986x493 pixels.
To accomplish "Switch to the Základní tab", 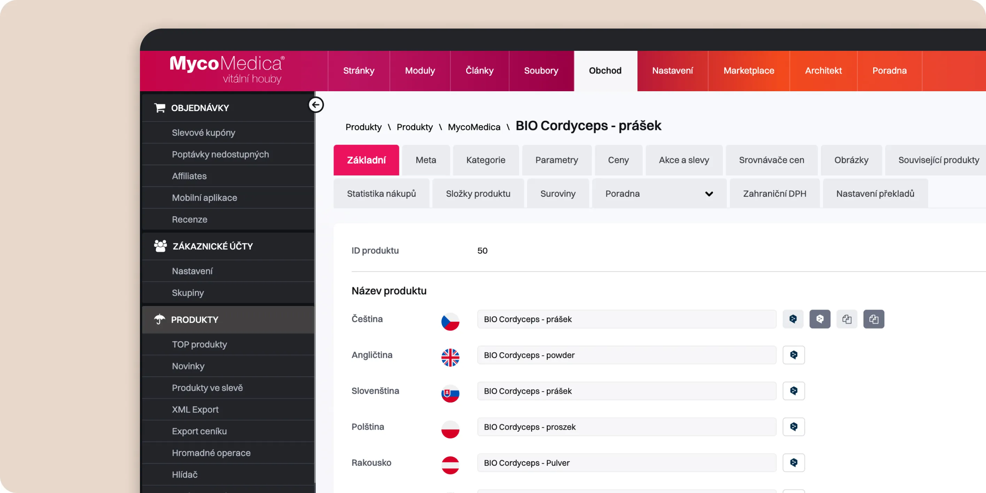I will coord(366,160).
